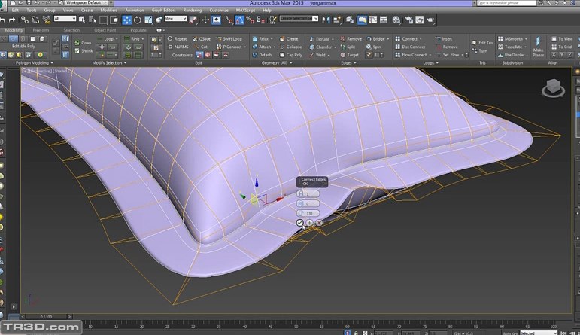
Task: Confirm Connect Edges with OK checkmark
Action: (299, 223)
